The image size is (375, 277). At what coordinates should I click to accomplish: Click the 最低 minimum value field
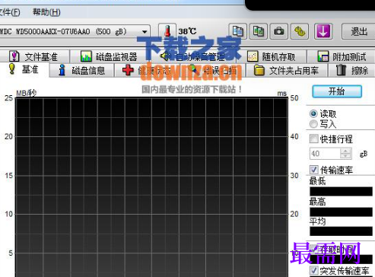pyautogui.click(x=341, y=192)
